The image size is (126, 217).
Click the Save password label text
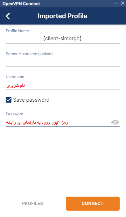(x=31, y=100)
